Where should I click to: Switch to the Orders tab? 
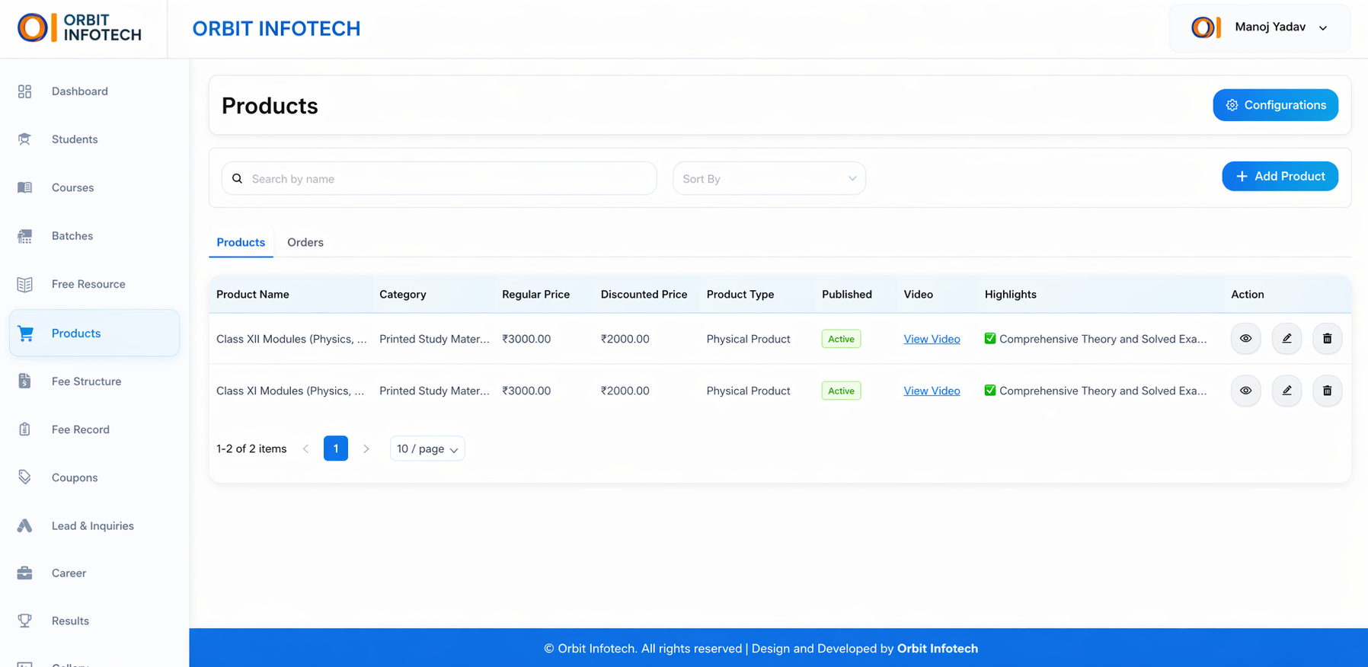(305, 242)
